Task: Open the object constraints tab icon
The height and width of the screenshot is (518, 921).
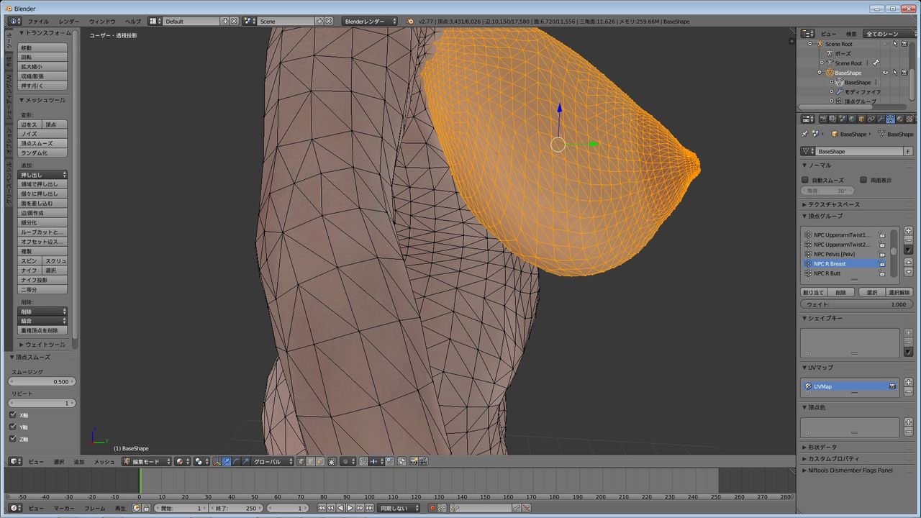Action: (871, 119)
